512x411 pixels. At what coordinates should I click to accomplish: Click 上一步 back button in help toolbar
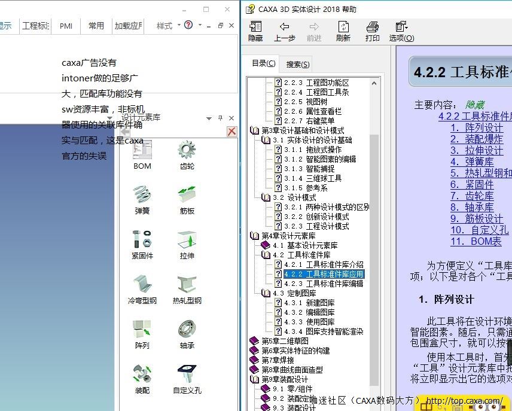click(x=284, y=31)
